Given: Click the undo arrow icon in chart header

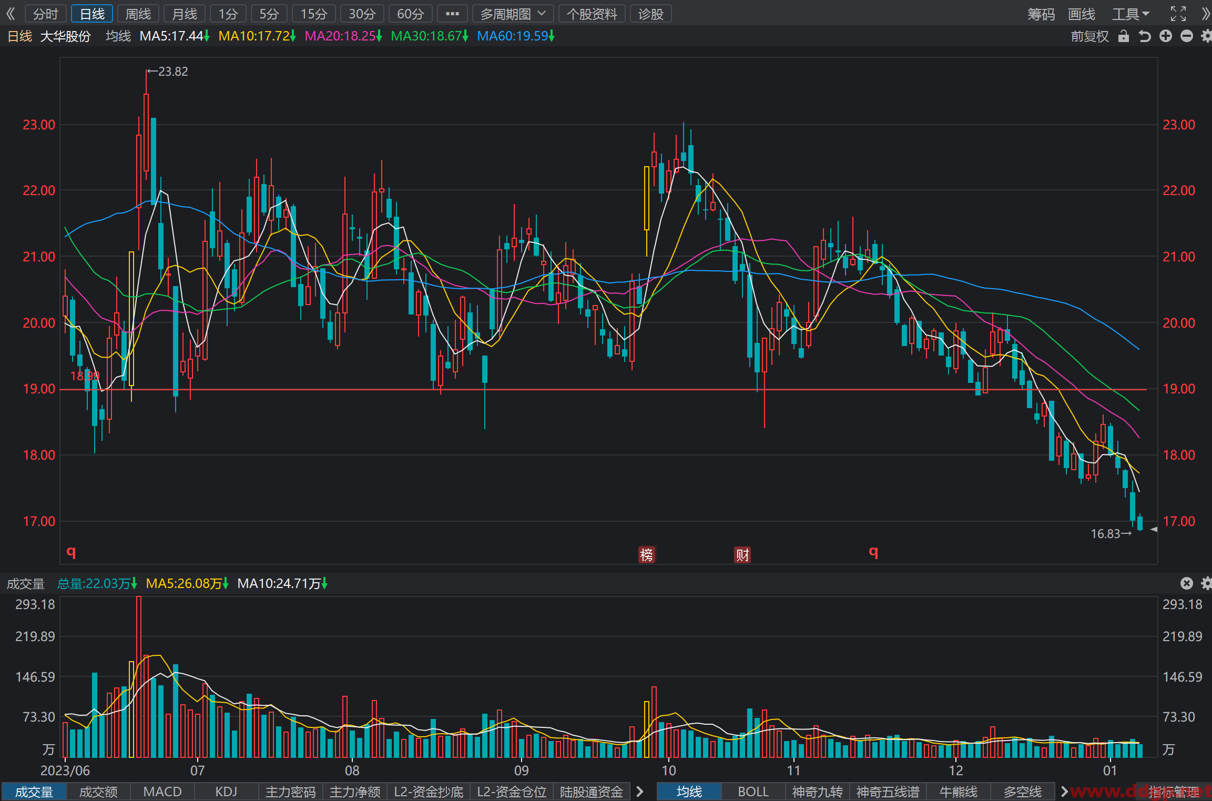Looking at the screenshot, I should [1144, 36].
